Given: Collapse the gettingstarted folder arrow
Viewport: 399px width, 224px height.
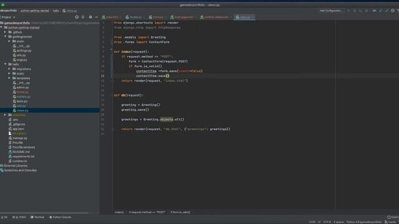Looking at the screenshot, I should pos(5,37).
